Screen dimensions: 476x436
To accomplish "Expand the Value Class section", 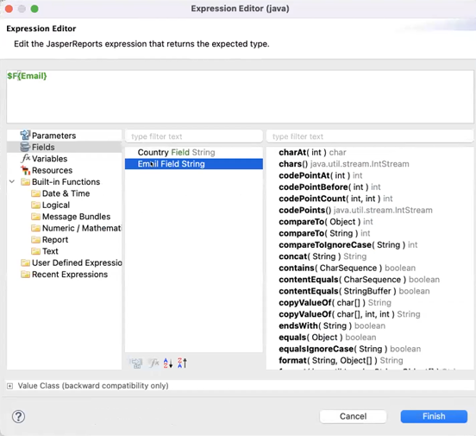I will pos(10,386).
